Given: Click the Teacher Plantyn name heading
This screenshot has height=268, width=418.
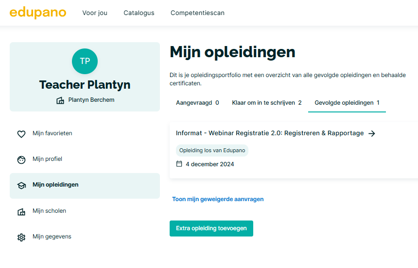Looking at the screenshot, I should (85, 85).
